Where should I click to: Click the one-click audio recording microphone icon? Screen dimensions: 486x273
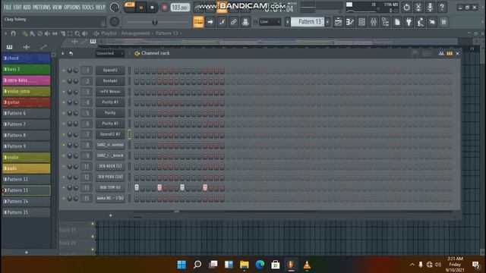point(430,7)
